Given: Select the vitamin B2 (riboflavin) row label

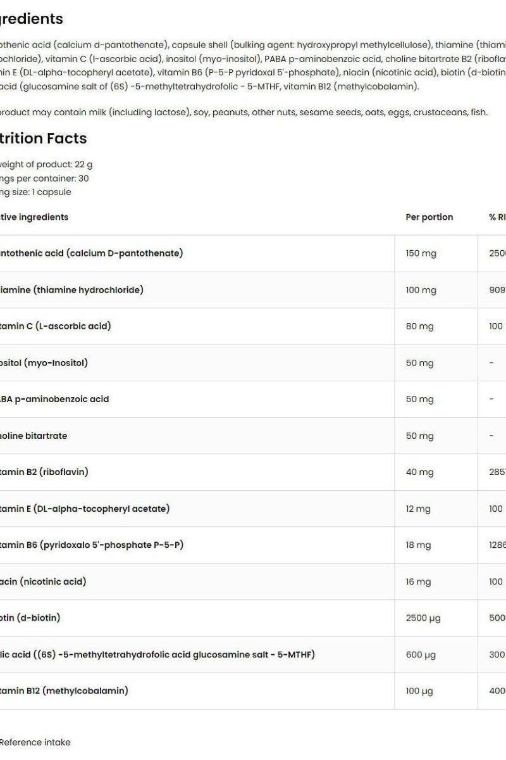Looking at the screenshot, I should point(44,472).
